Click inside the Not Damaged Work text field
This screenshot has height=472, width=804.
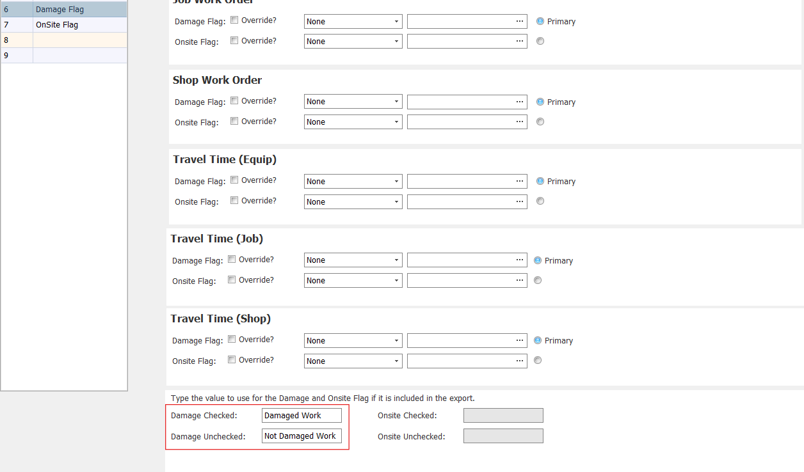click(301, 436)
